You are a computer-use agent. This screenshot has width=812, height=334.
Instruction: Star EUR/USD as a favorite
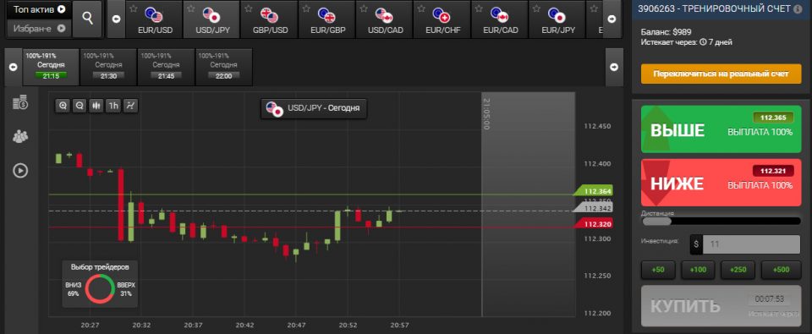pos(133,8)
